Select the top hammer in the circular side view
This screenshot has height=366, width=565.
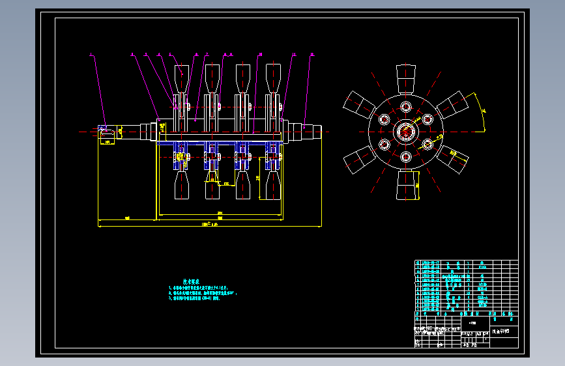406,79
